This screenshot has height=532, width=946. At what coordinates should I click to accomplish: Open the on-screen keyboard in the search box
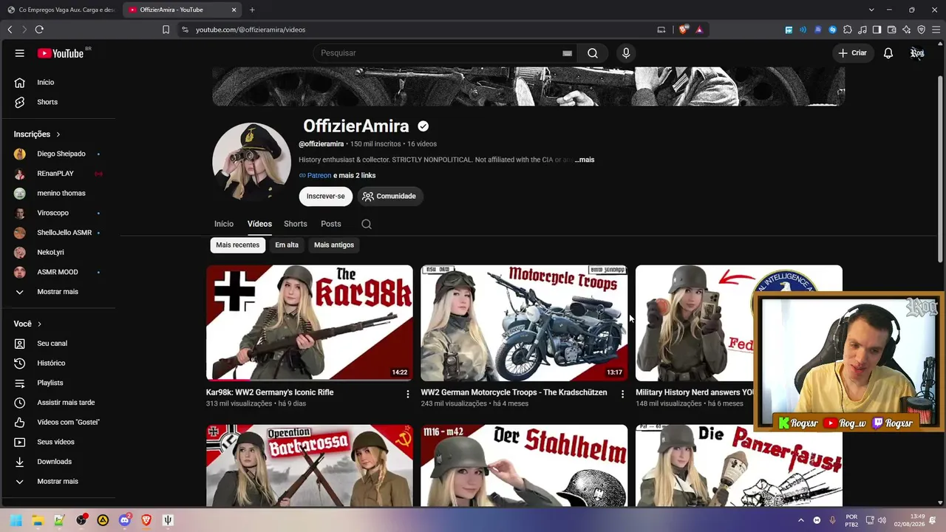[x=567, y=53]
